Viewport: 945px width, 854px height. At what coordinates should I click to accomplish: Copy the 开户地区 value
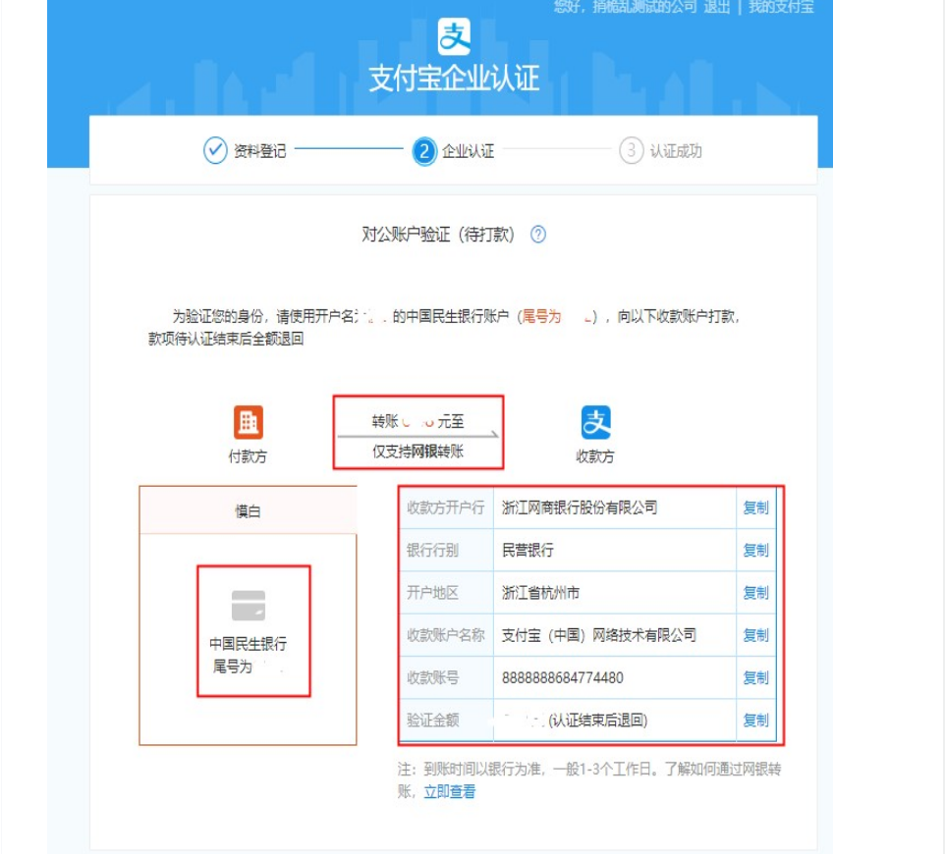(755, 593)
